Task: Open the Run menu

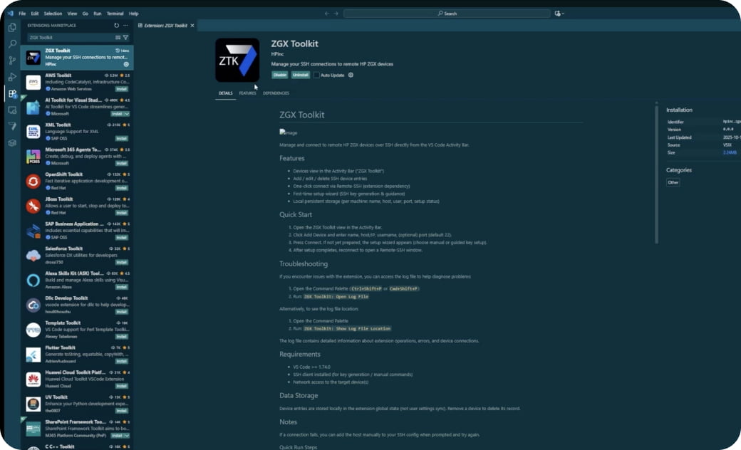Action: coord(98,14)
